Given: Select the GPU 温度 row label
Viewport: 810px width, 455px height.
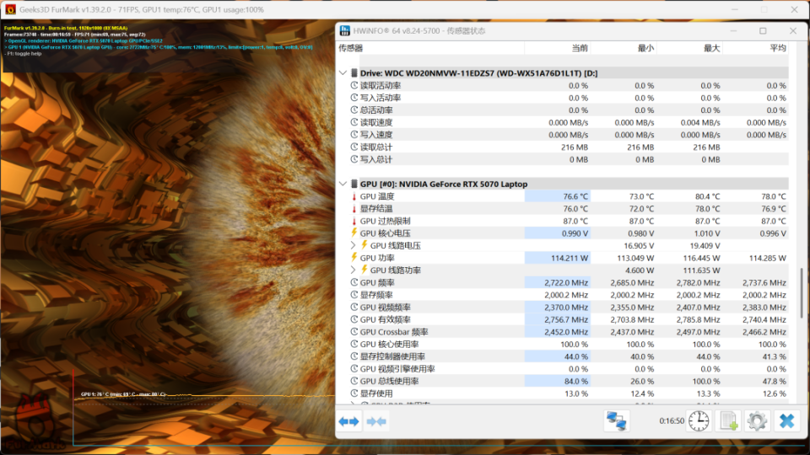Looking at the screenshot, I should (x=377, y=196).
